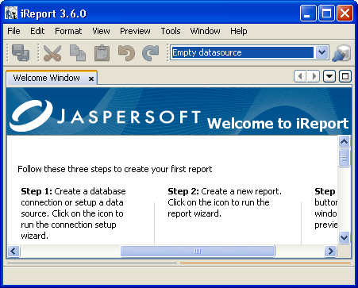Viewport: 358px width, 288px height.
Task: Click the horizontal scrollbar thumb
Action: tap(198, 251)
